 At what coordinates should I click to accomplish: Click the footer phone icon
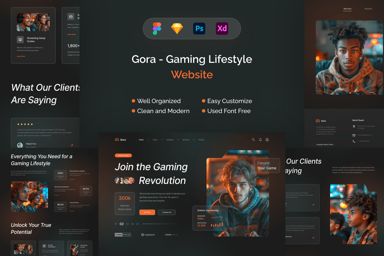(x=354, y=141)
